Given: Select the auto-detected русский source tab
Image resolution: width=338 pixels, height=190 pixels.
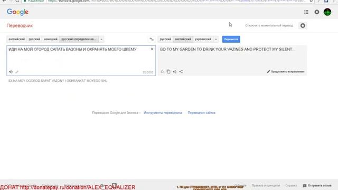Looking at the screenshot, I should coord(79,39).
